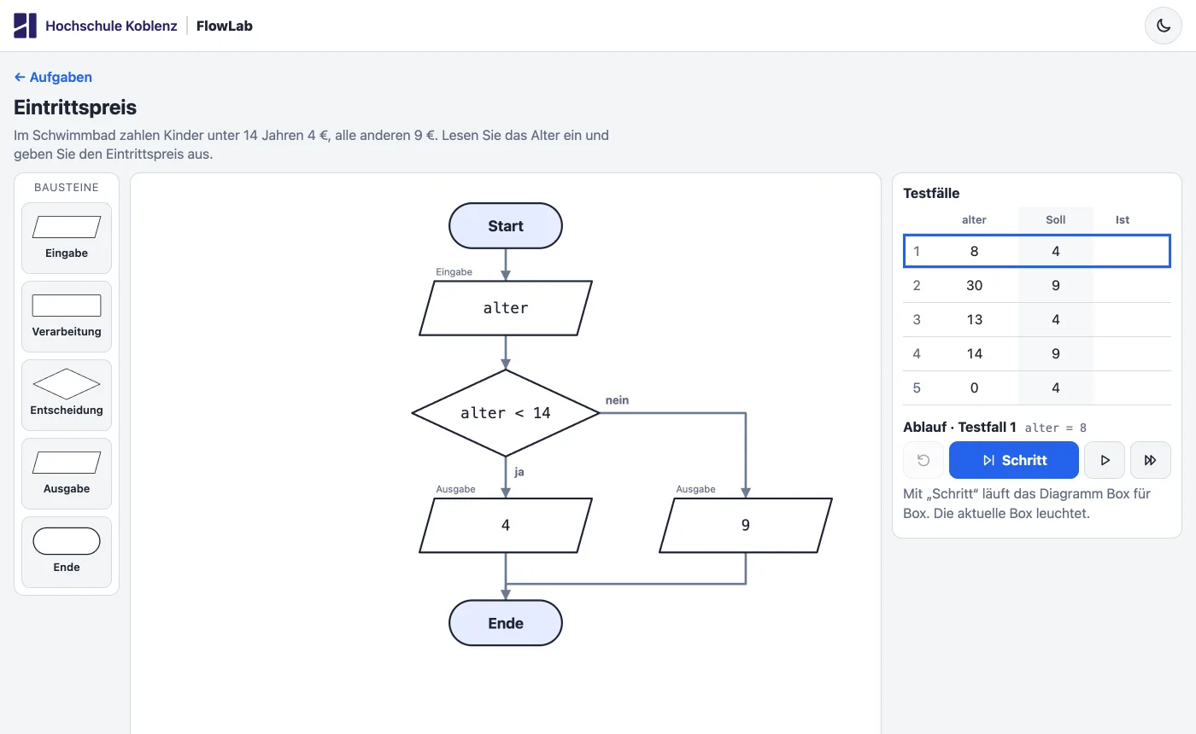Click the Schritt step button
The image size is (1196, 734).
pos(1014,460)
